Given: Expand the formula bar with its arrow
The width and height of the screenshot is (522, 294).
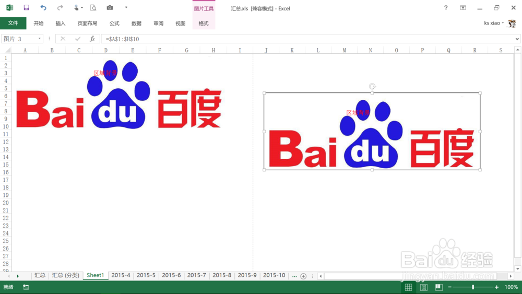Looking at the screenshot, I should [517, 39].
